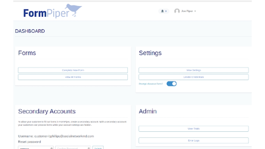Click the Confirm Password field
This screenshot has width=265, height=149.
[73, 148]
